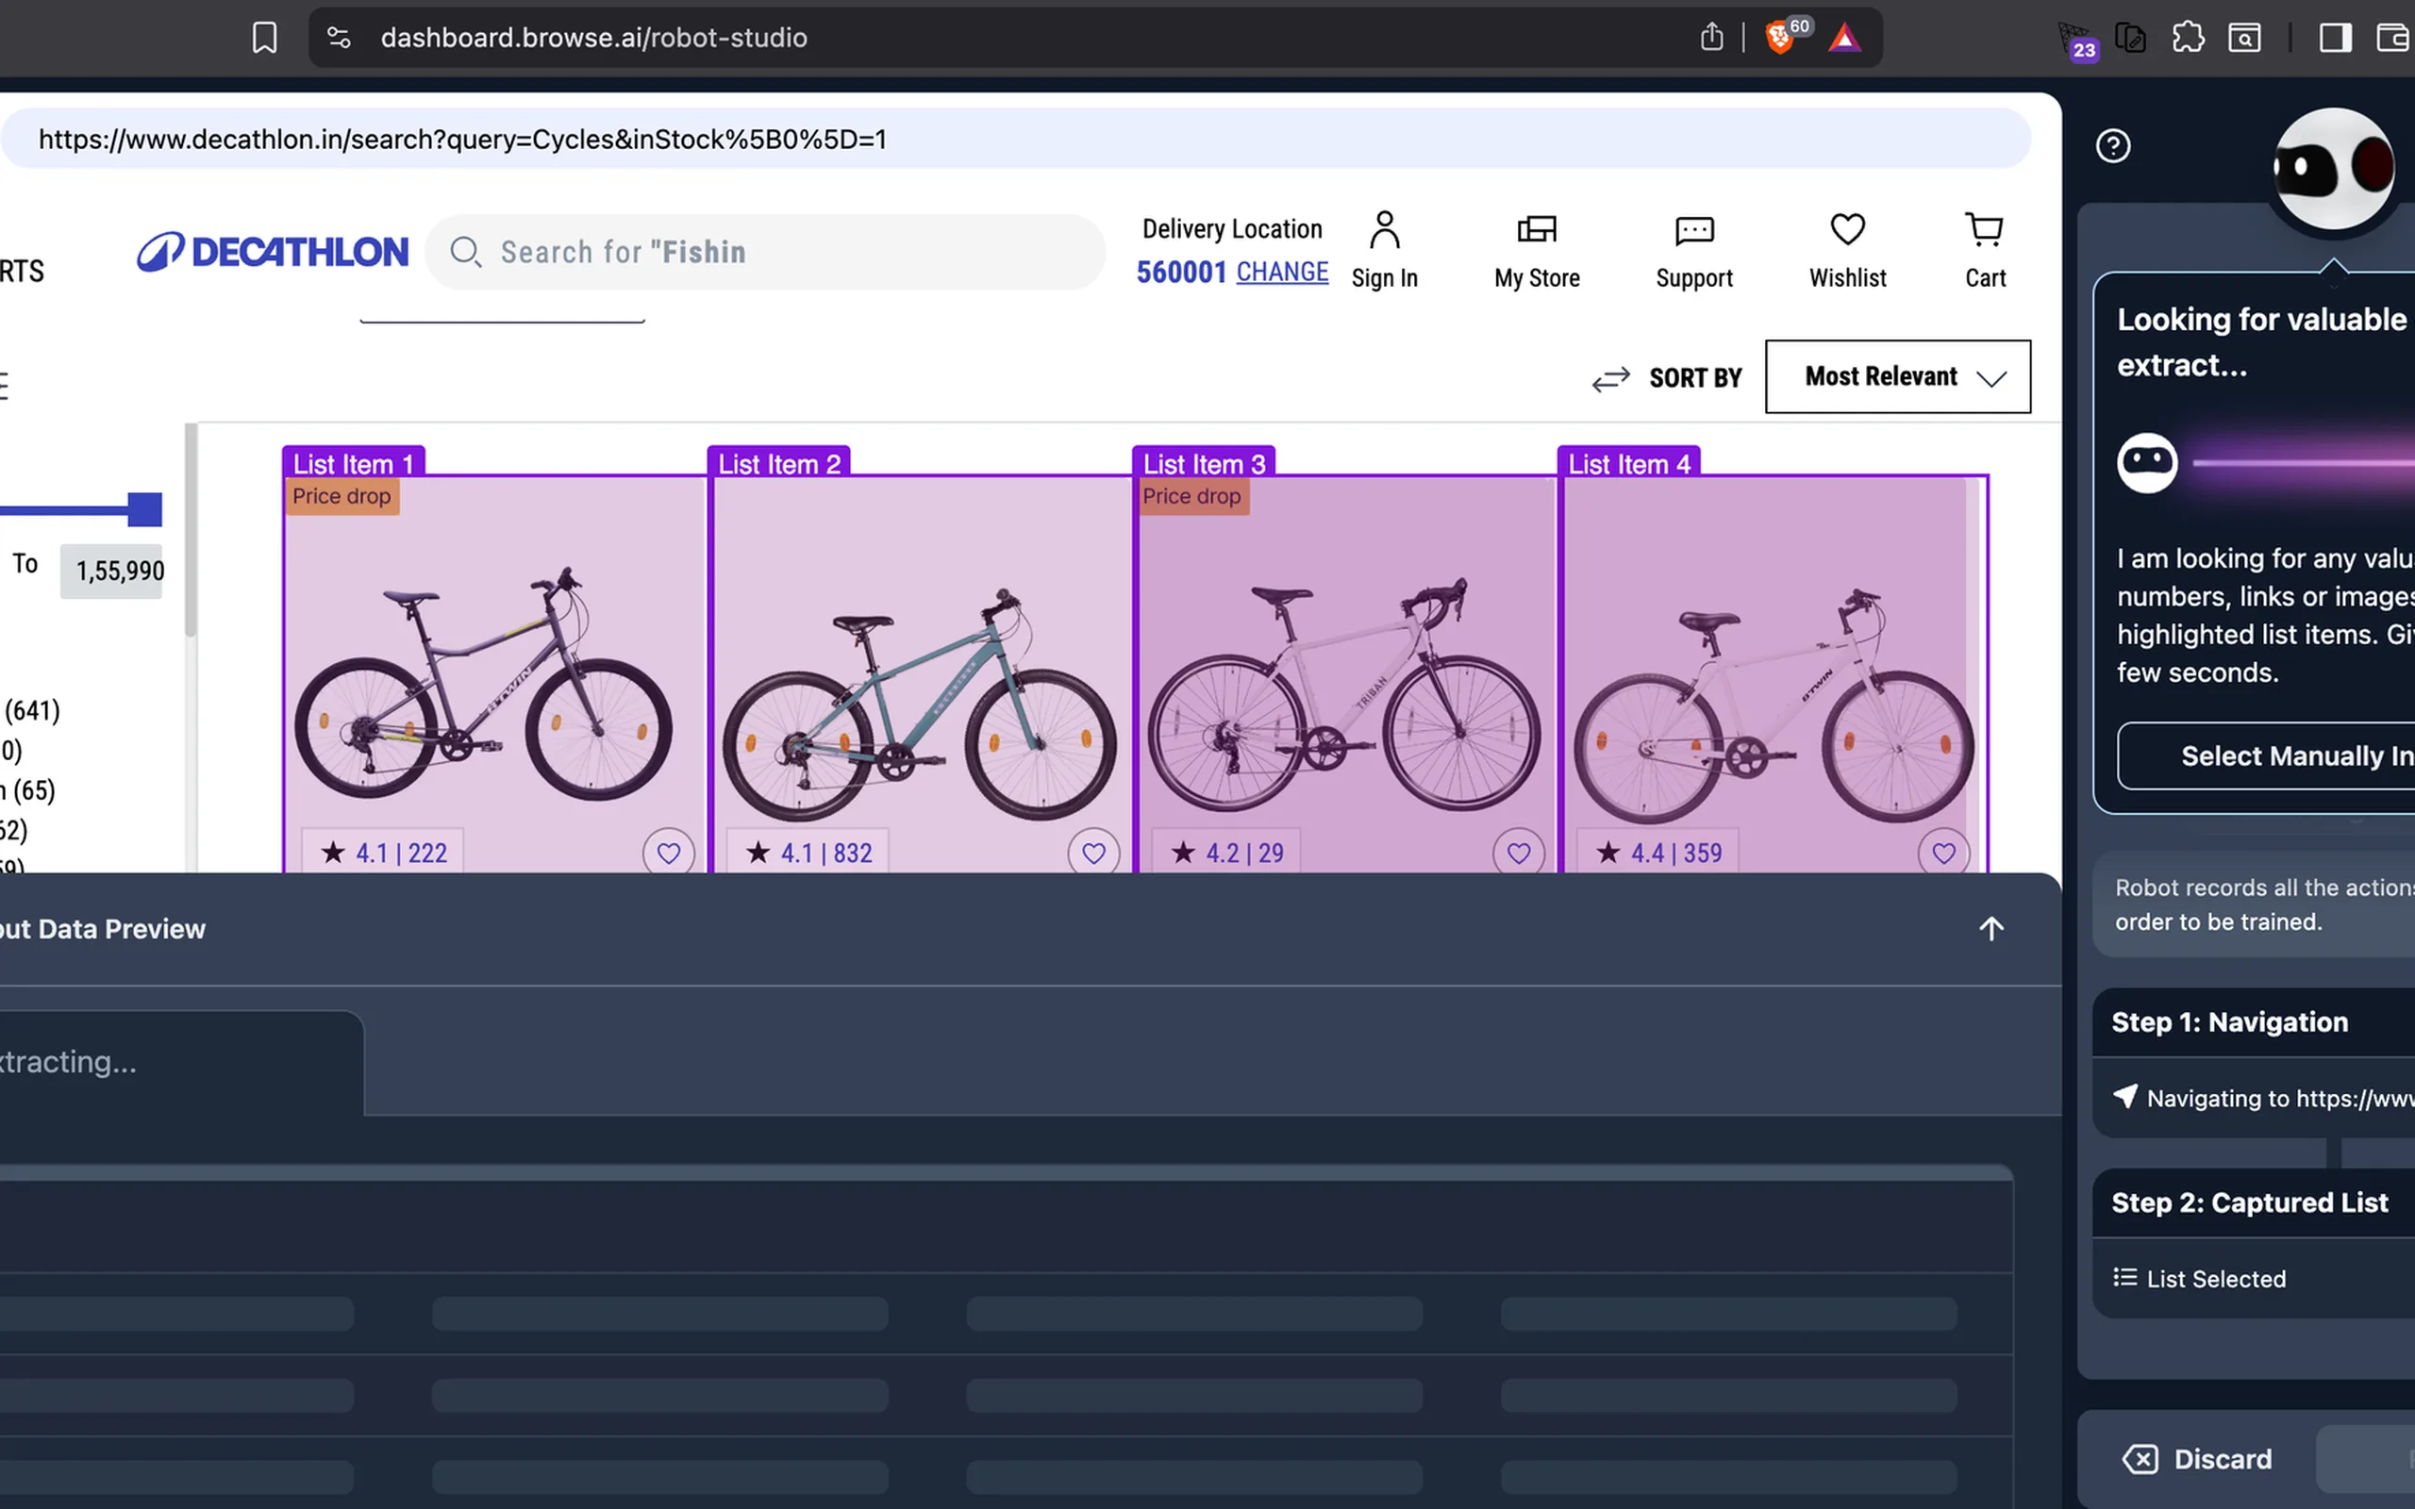Click the 4.2 | 29 rating

pos(1226,853)
